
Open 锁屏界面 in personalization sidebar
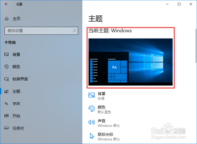[20, 79]
